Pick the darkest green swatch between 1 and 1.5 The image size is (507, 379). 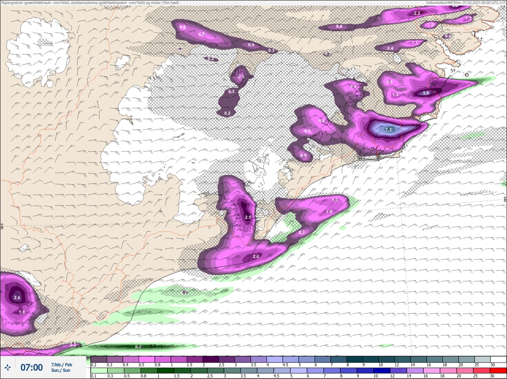pyautogui.click(x=165, y=371)
